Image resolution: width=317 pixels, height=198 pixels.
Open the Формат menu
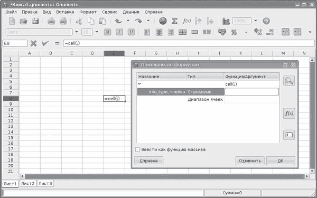pos(88,12)
